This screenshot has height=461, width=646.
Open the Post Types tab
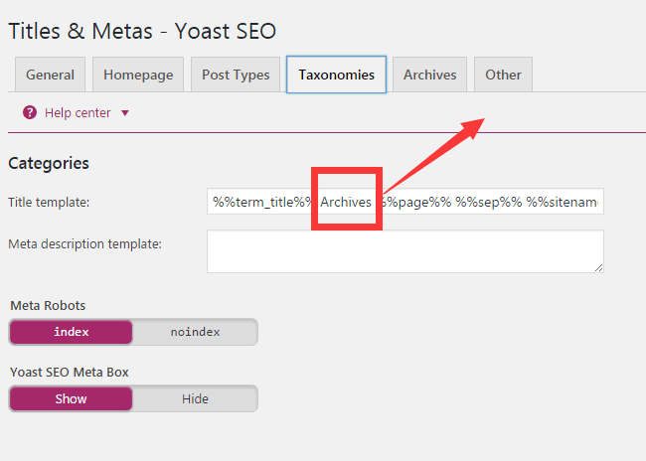236,75
